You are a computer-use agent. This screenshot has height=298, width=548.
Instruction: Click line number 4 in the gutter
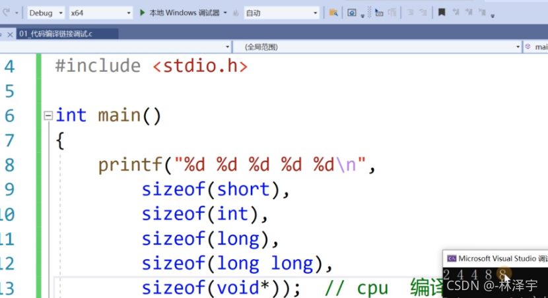point(9,67)
